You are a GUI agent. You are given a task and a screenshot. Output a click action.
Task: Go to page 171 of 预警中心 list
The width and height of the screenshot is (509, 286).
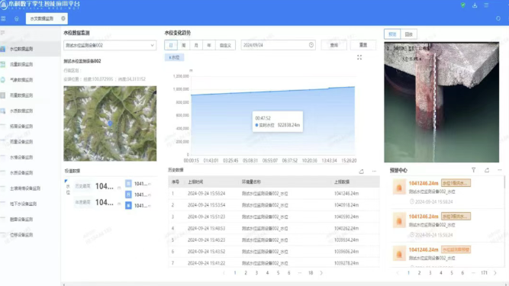[484, 273]
